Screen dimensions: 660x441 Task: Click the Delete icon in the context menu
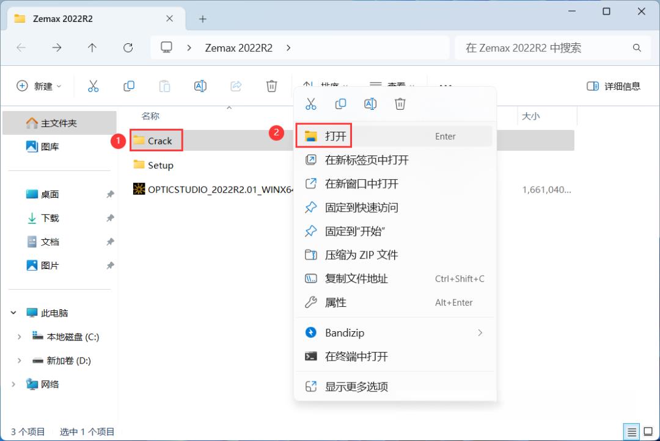pyautogui.click(x=400, y=104)
